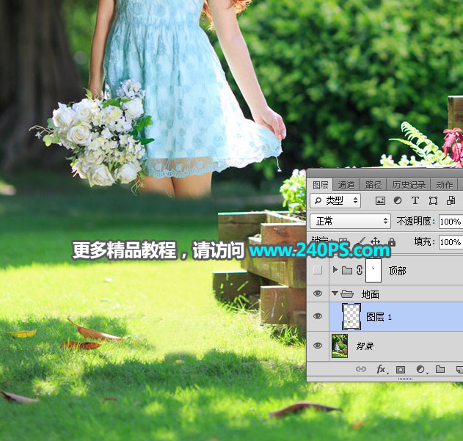Select the 图层 1 thumbnail
Screen dimensions: 463x441
351,316
